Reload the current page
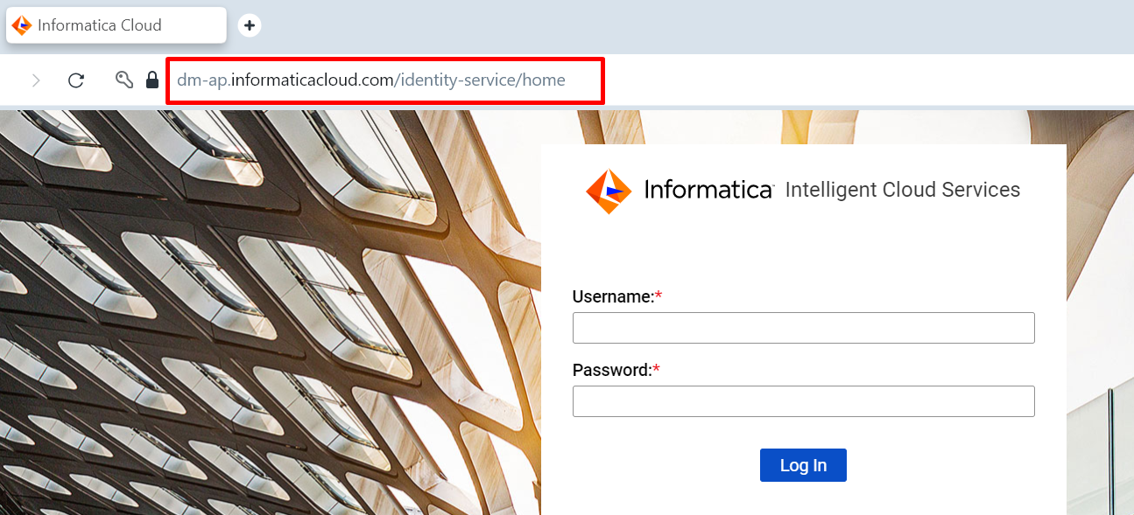1134x515 pixels. (x=76, y=80)
